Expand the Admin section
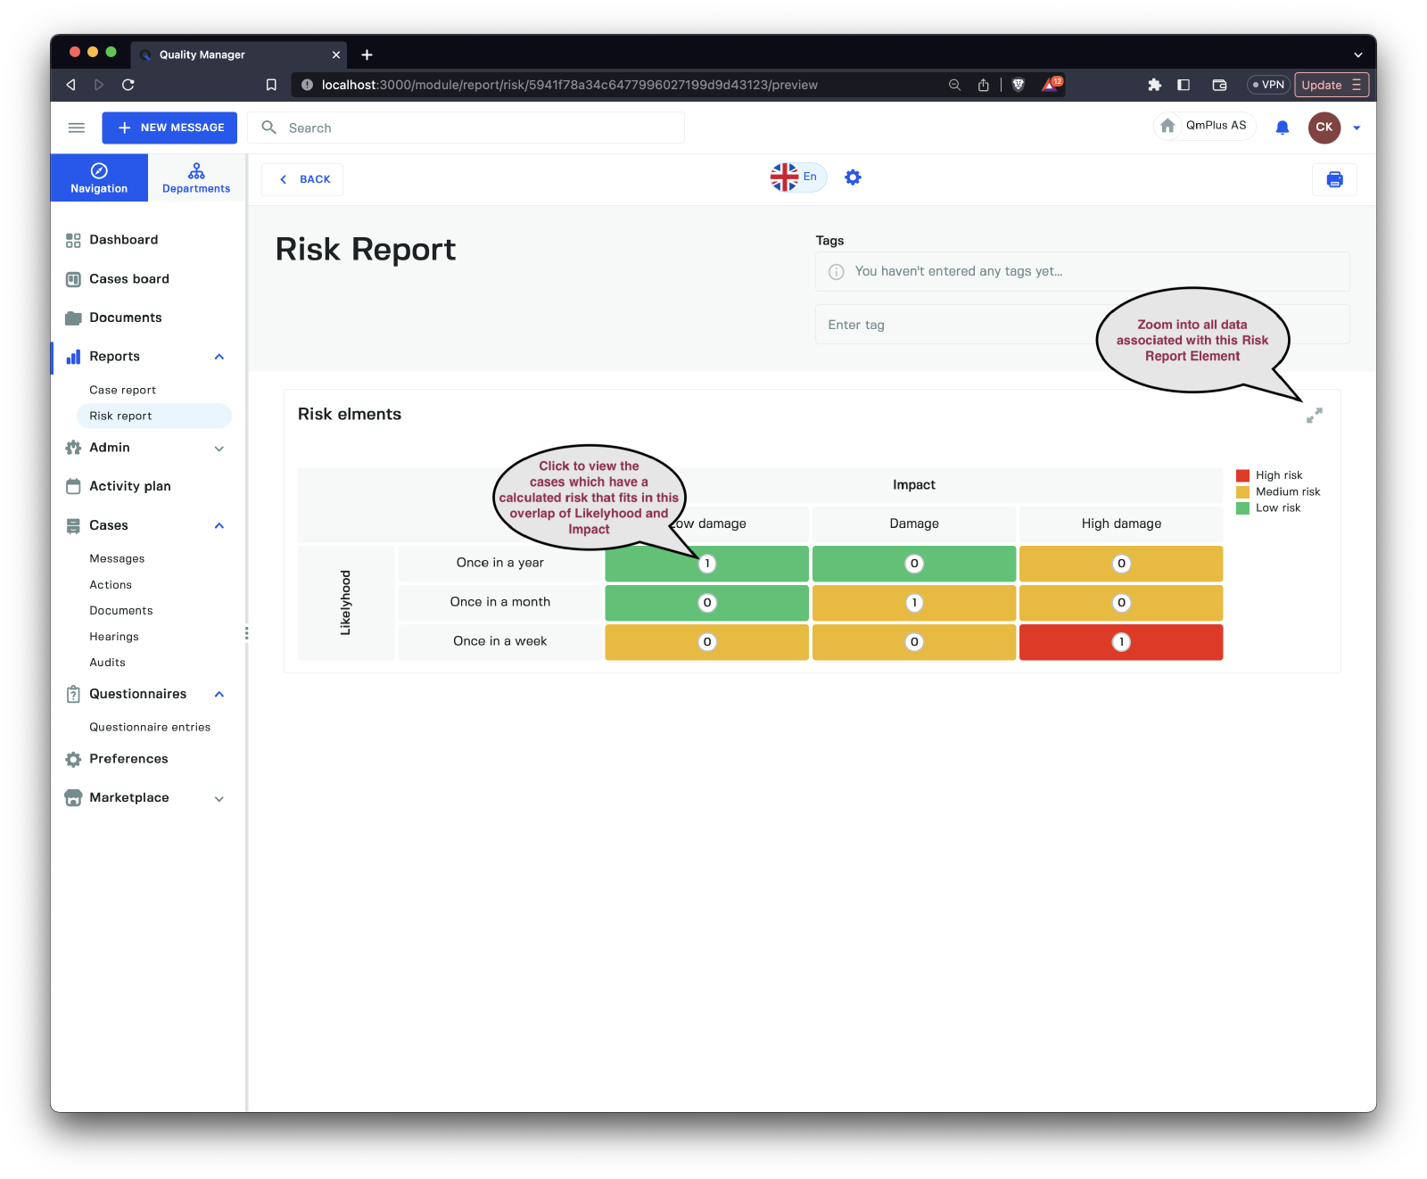1427x1179 pixels. 219,449
